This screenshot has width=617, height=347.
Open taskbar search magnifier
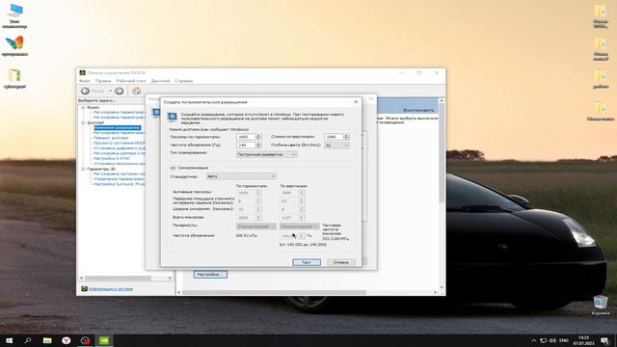click(28, 340)
